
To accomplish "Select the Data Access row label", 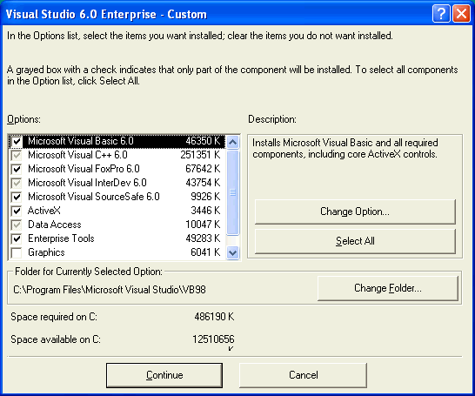I will tap(55, 225).
